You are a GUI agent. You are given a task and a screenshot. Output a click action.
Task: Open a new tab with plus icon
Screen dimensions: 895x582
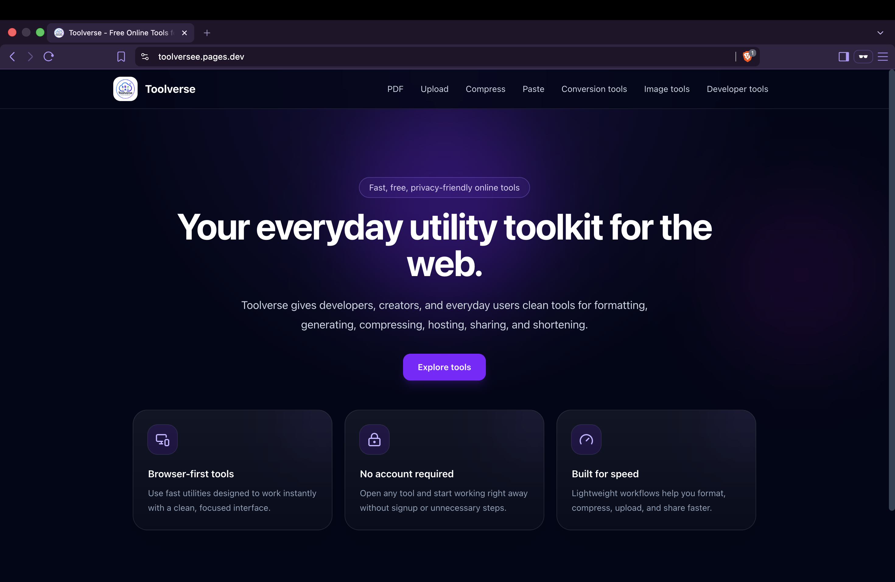[207, 33]
